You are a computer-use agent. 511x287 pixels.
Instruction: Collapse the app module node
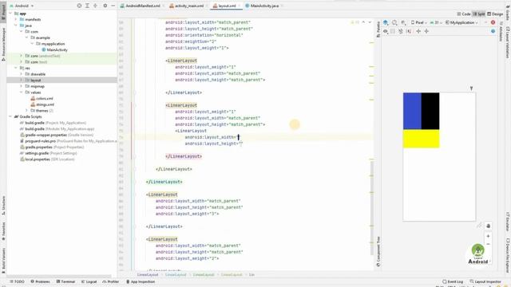point(10,14)
